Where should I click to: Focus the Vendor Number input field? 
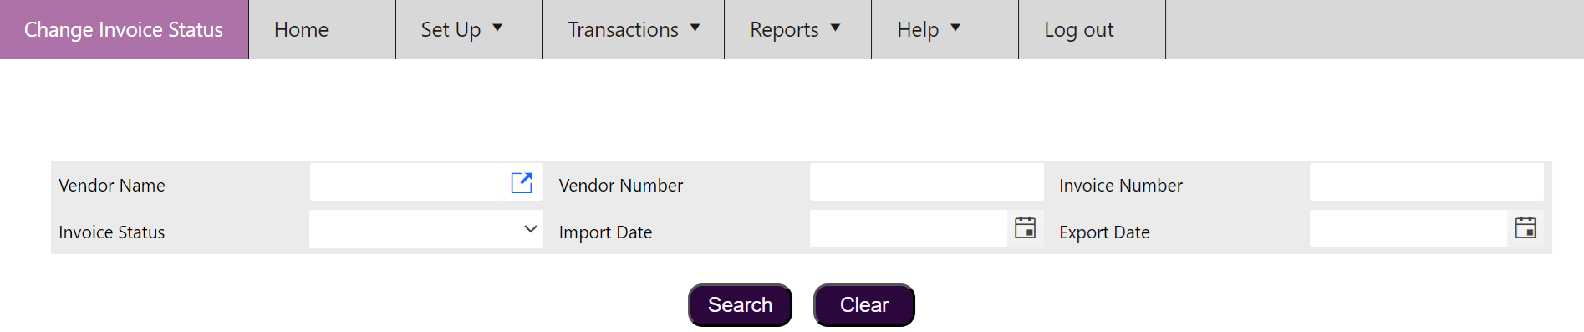coord(926,182)
